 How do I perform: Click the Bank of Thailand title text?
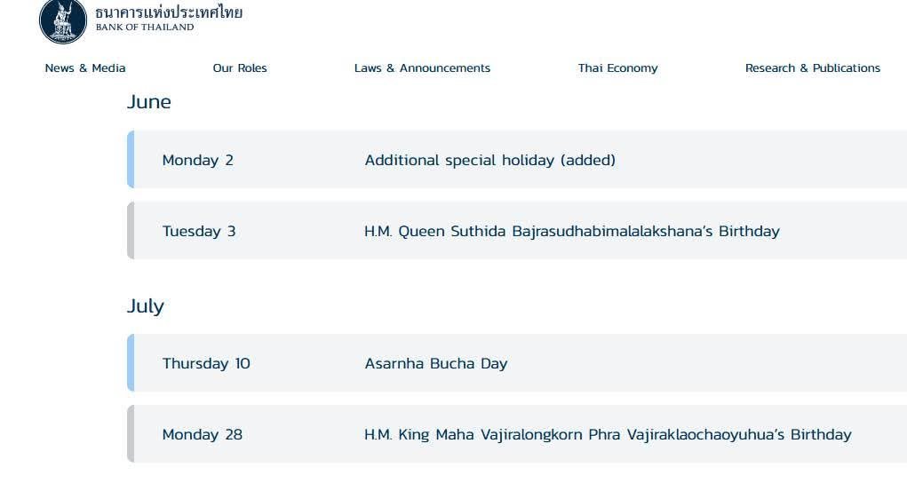[169, 18]
